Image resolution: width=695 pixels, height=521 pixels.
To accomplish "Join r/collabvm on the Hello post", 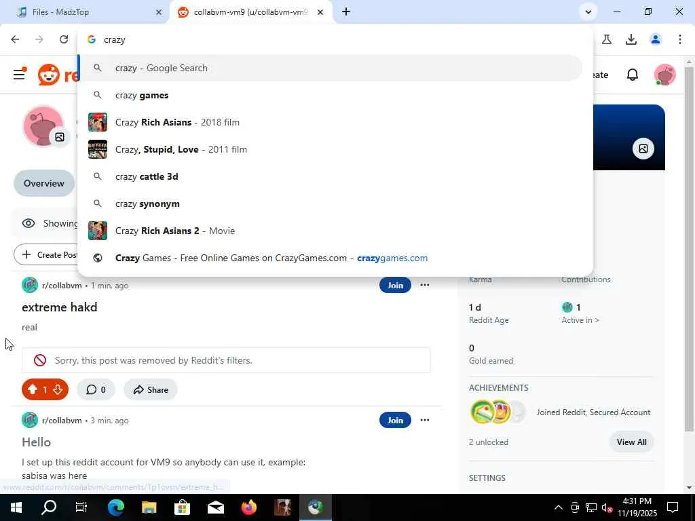I will pyautogui.click(x=395, y=421).
